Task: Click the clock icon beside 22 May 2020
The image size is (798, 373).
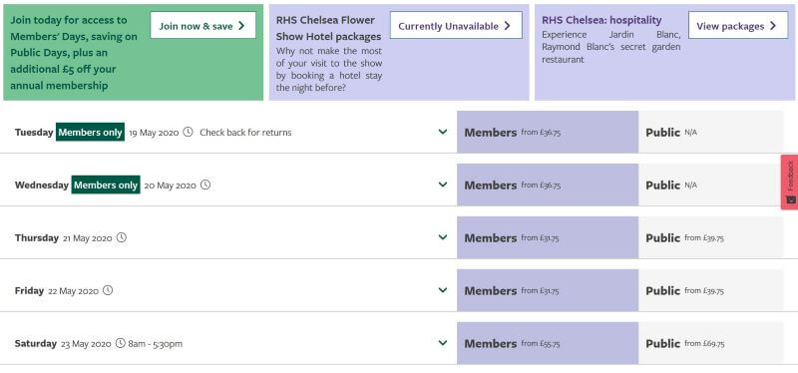Action: 108,290
